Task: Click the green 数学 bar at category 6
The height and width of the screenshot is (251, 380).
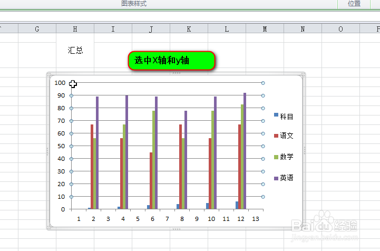Action: (x=154, y=160)
